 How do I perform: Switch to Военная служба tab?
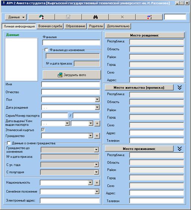(50, 26)
